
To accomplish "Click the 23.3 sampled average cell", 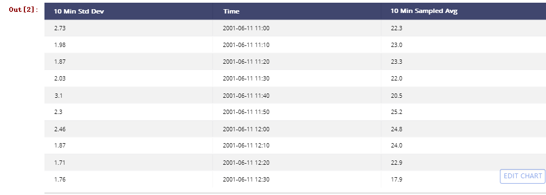I will 396,62.
